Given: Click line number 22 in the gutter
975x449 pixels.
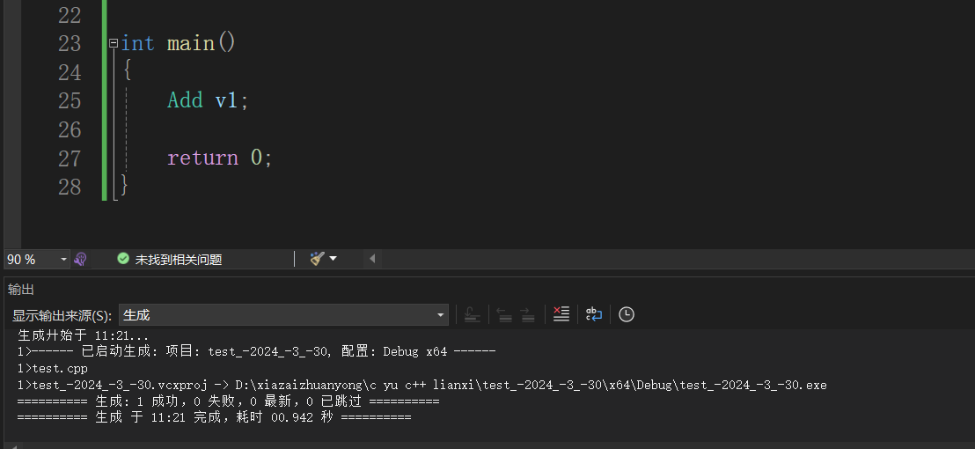Looking at the screenshot, I should pos(70,15).
